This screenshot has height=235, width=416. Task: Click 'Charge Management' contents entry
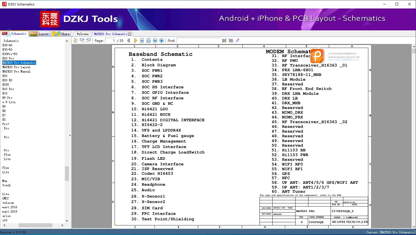coord(164,141)
